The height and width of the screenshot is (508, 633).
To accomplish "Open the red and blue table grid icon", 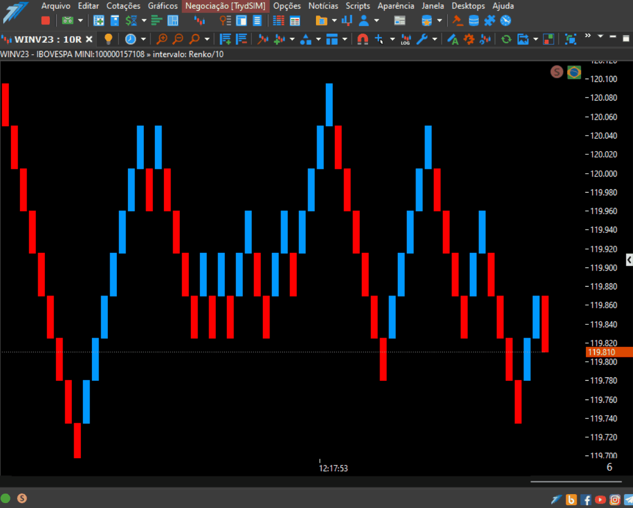I will pyautogui.click(x=278, y=20).
